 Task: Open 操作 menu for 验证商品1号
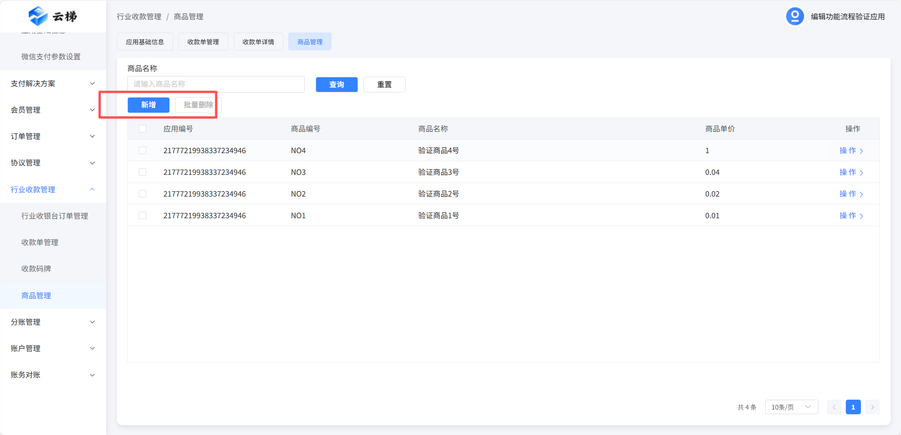click(851, 216)
